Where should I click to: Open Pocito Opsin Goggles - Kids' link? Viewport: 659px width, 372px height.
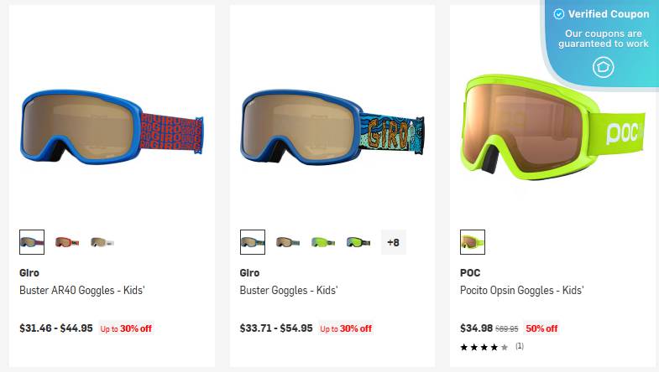(521, 290)
